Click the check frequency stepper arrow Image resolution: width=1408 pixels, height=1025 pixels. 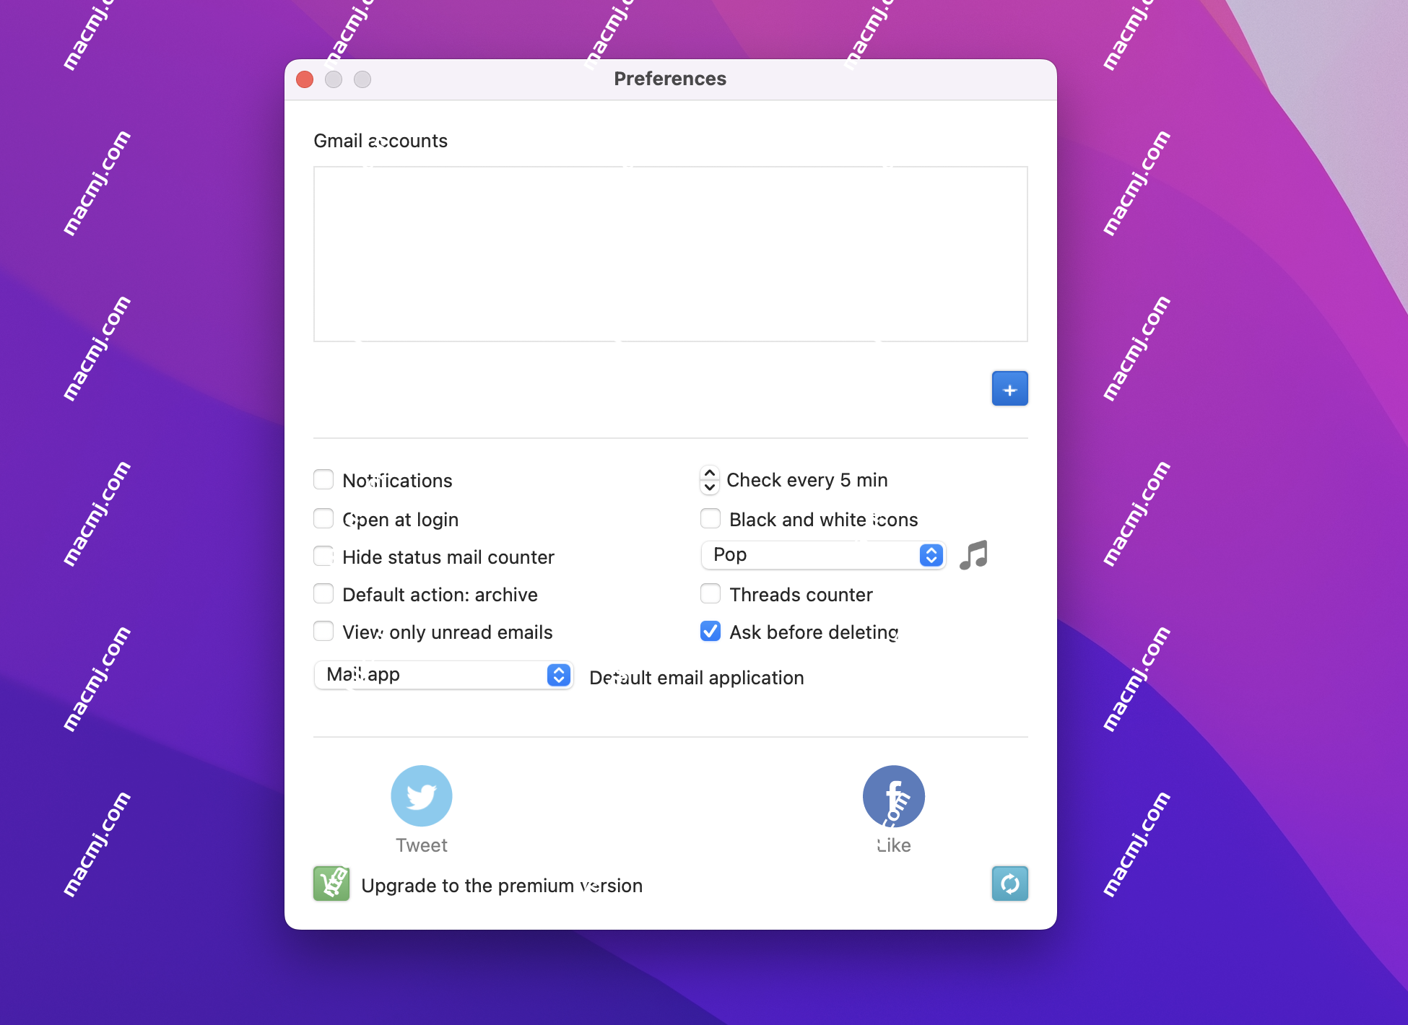[x=708, y=479]
